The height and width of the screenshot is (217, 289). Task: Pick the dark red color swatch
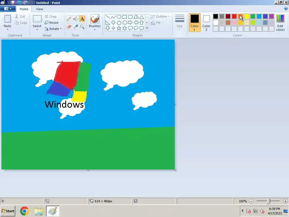tap(228, 16)
